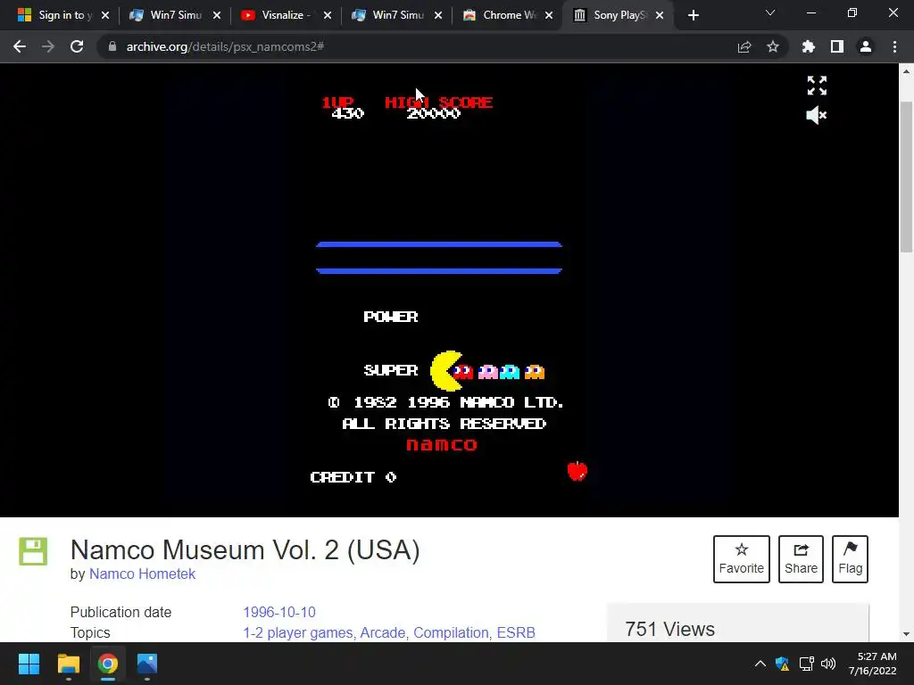Open Chrome profile avatar
Image resolution: width=914 pixels, height=685 pixels.
[x=866, y=46]
